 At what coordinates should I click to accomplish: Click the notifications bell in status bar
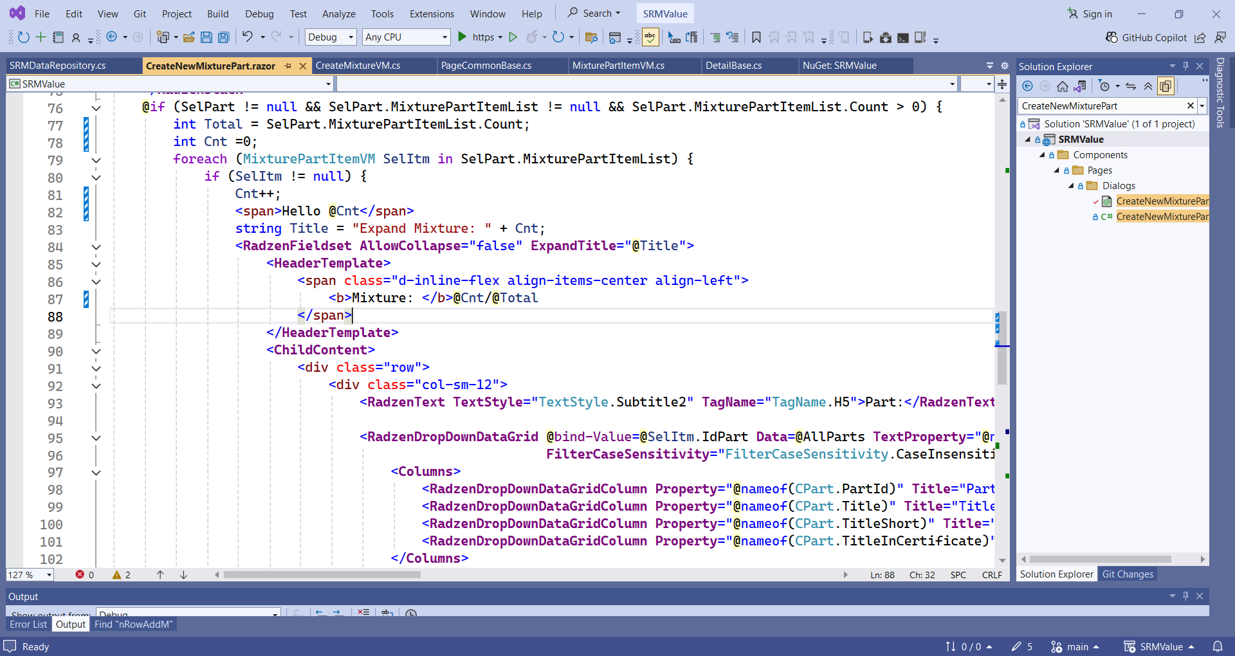pos(1218,647)
